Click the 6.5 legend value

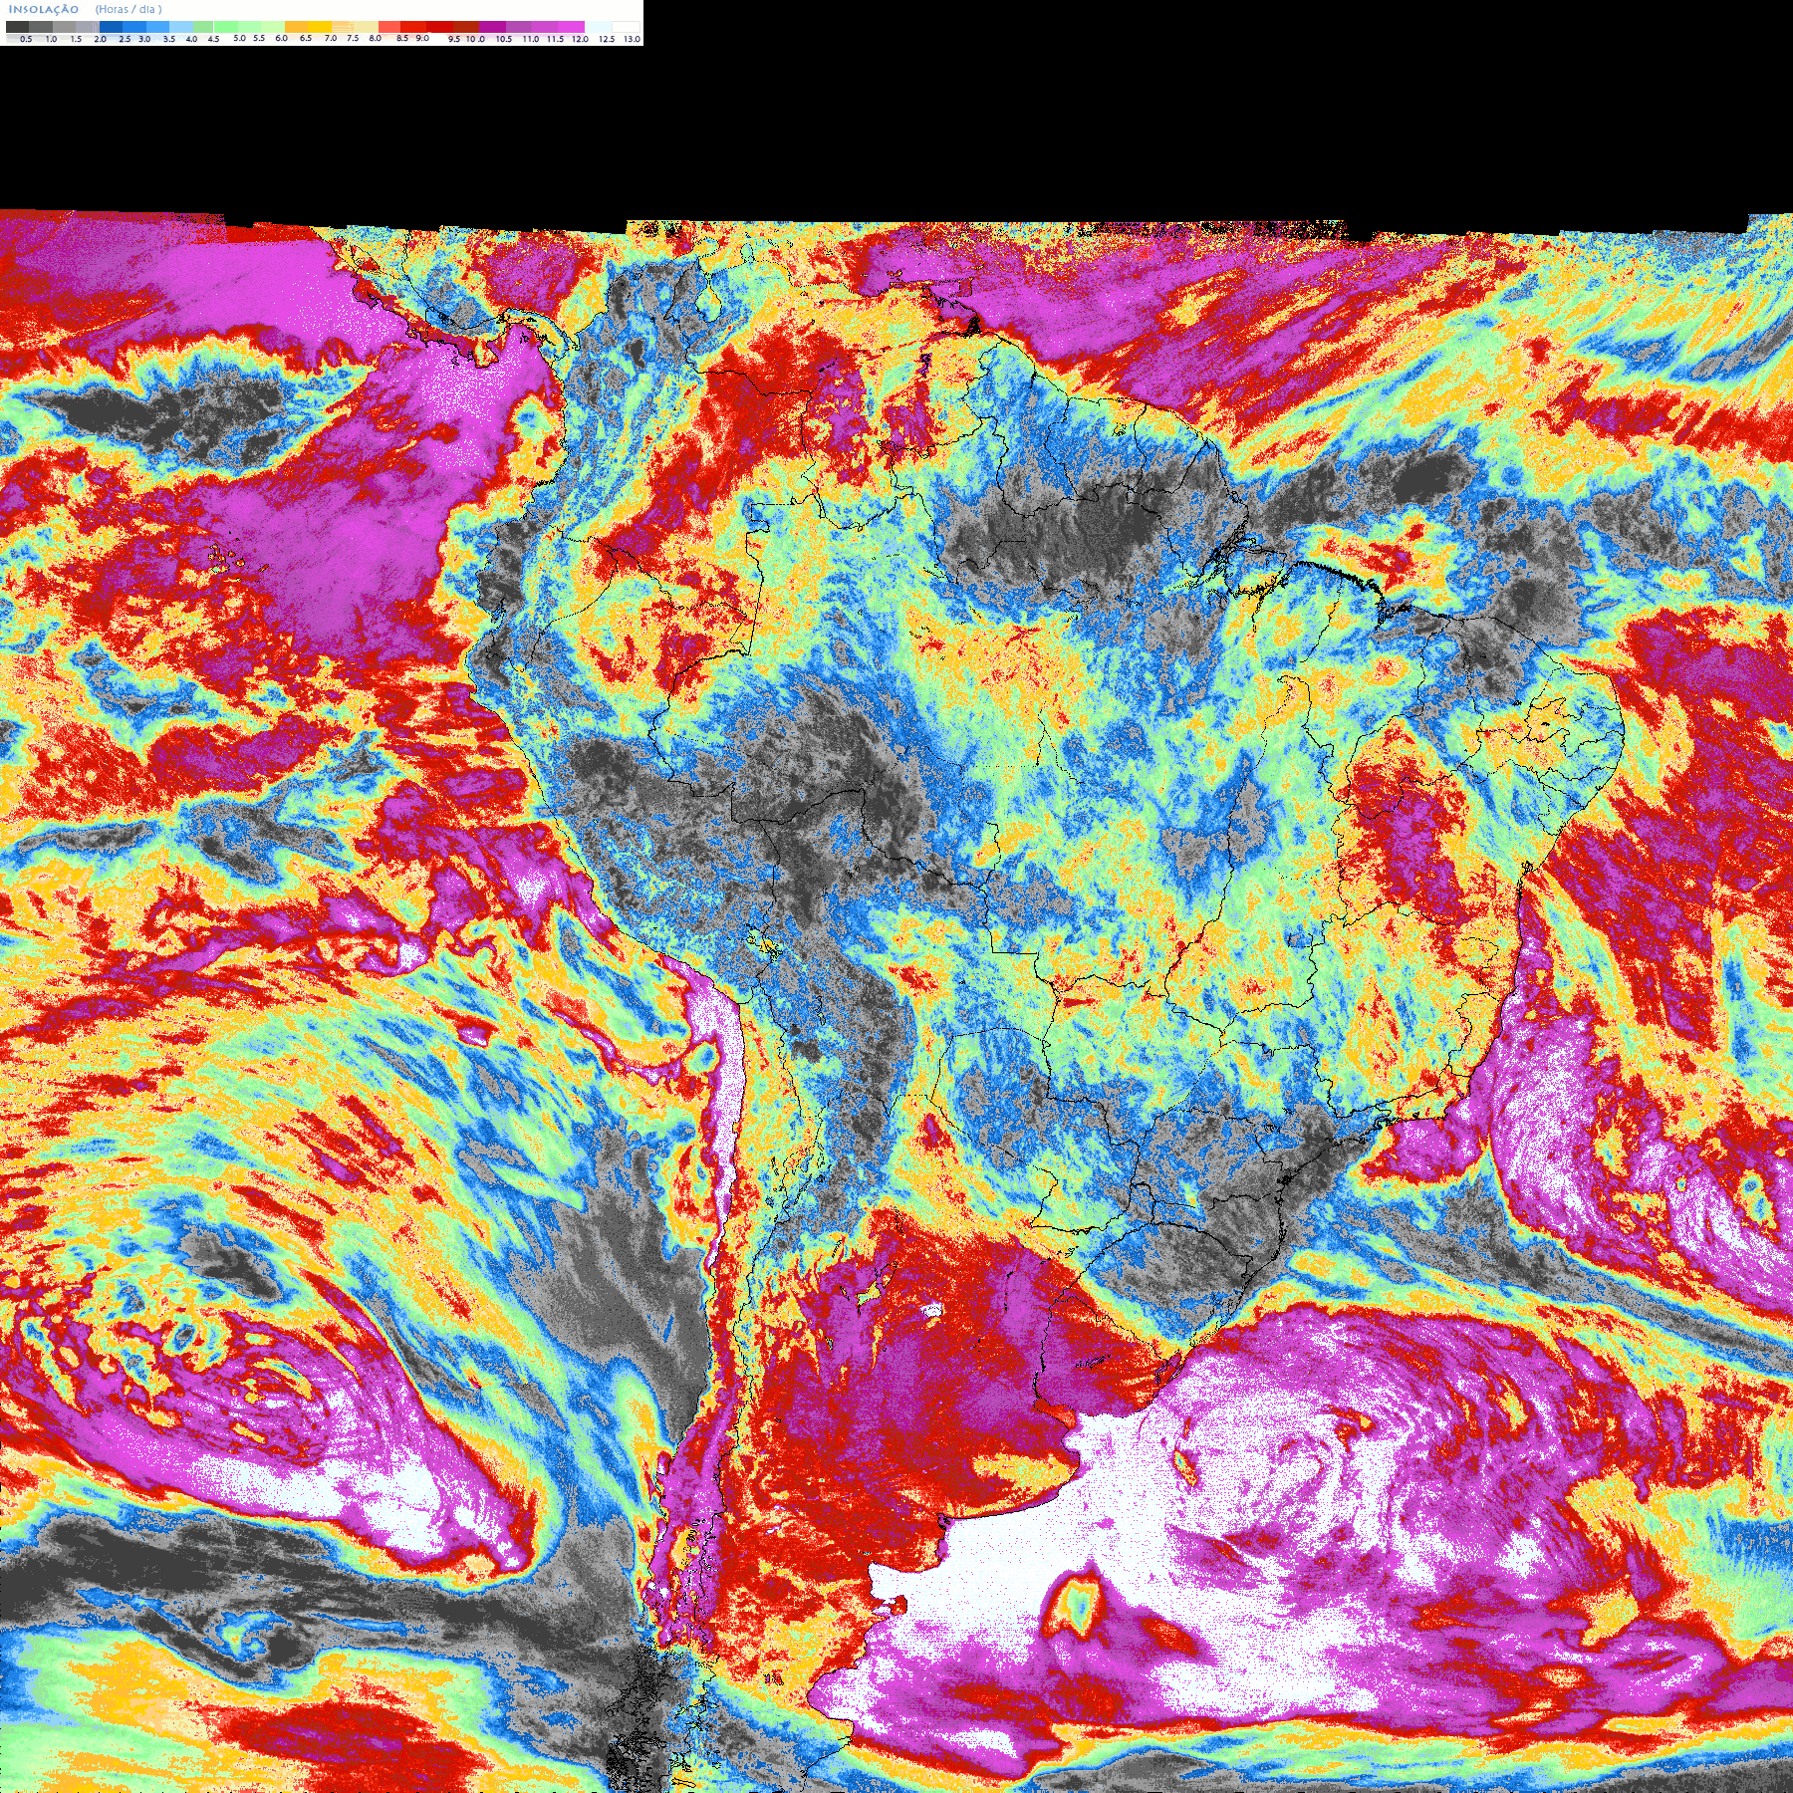306,38
